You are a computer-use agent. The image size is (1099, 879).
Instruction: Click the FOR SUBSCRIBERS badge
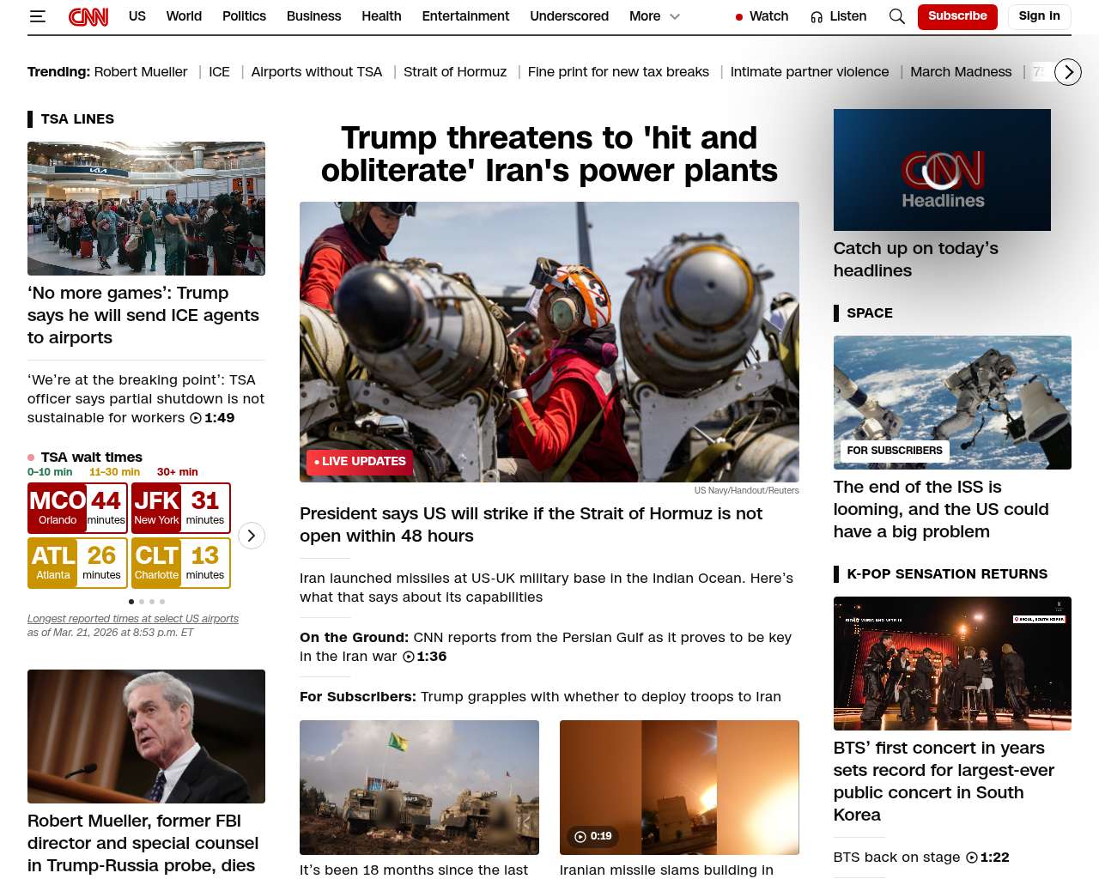(x=895, y=451)
